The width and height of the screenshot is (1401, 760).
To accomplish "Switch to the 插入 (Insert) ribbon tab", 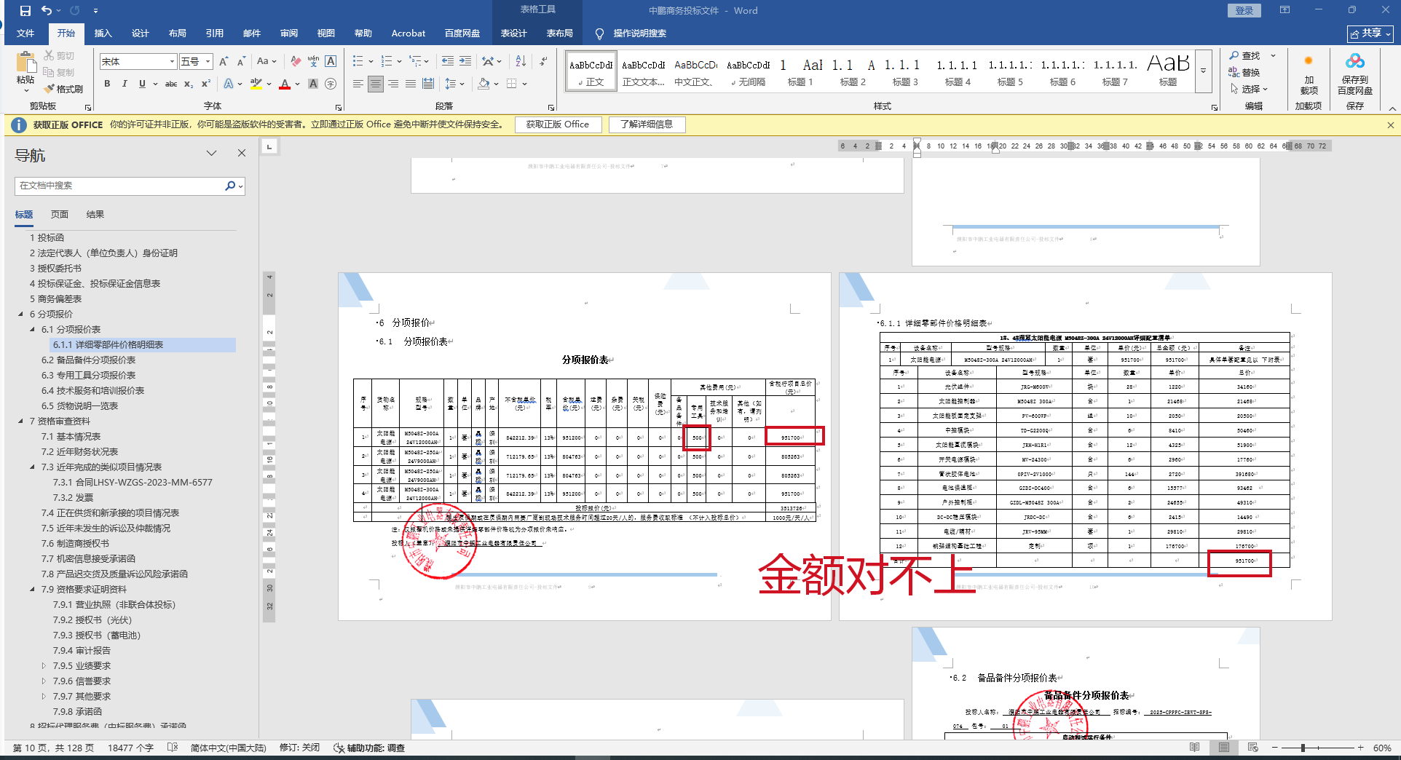I will click(103, 33).
